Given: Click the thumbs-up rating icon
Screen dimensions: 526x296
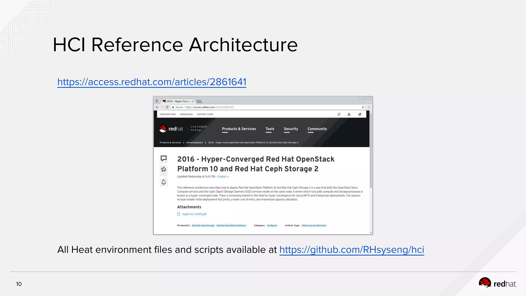Looking at the screenshot, I should (164, 169).
